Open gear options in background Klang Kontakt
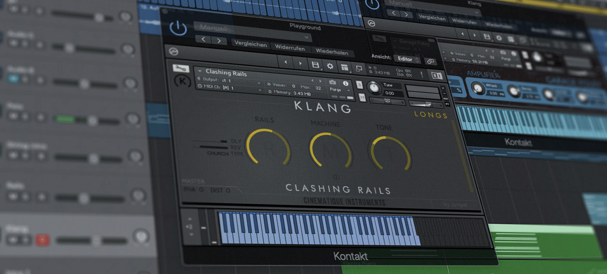607x274 pixels. [499, 38]
